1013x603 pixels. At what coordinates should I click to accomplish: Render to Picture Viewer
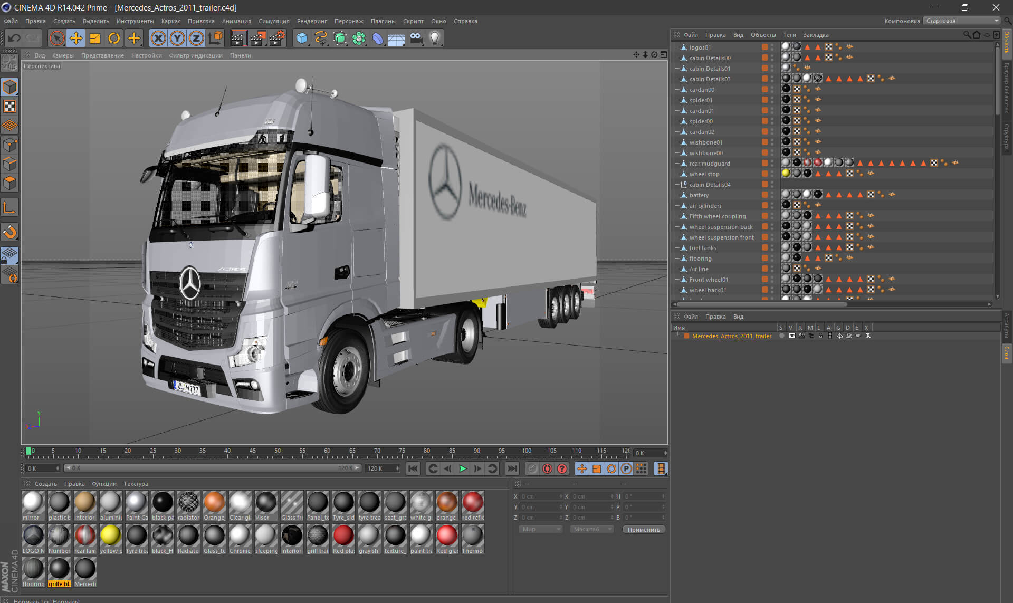tap(258, 38)
